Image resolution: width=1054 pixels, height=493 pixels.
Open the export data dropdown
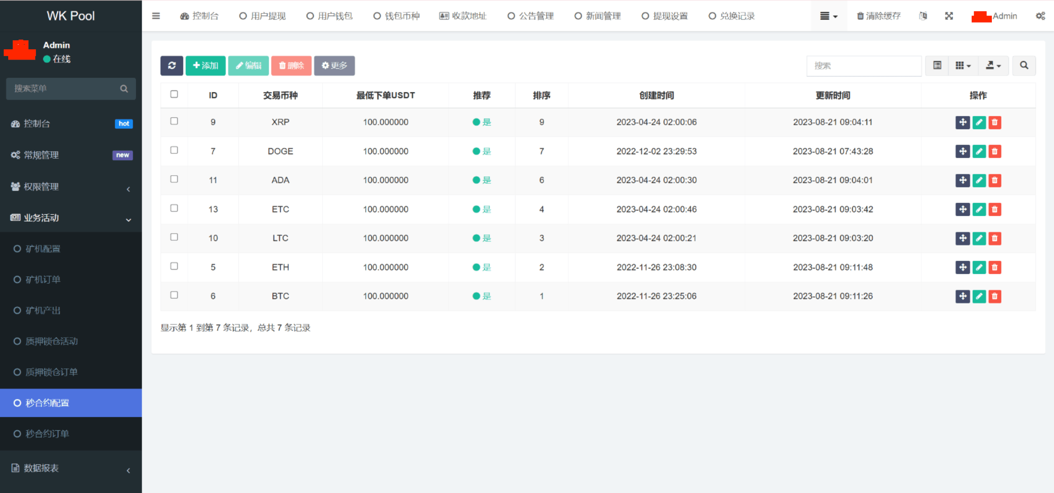click(993, 65)
